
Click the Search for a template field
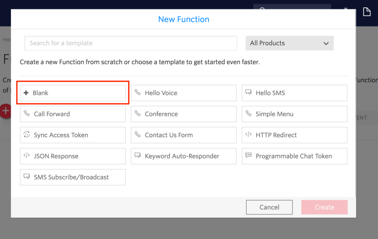coord(130,43)
